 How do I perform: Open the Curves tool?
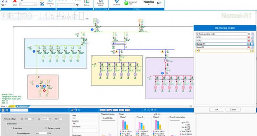coord(87,3)
